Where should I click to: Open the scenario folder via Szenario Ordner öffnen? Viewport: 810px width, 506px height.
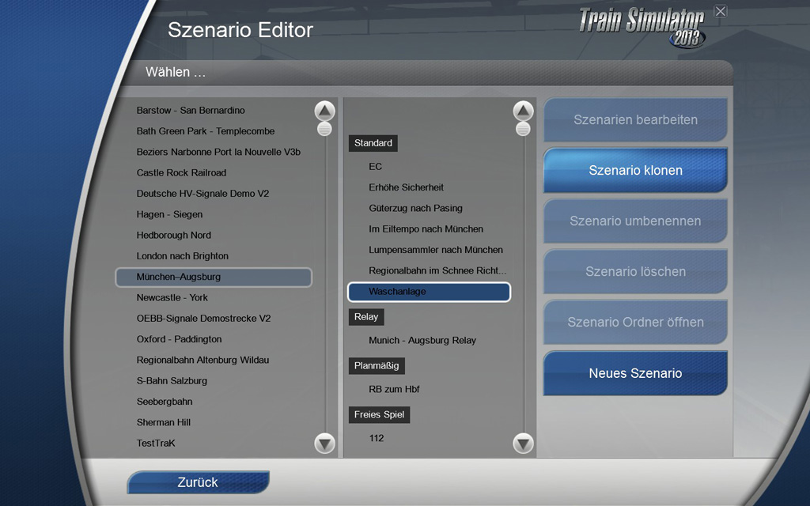635,323
